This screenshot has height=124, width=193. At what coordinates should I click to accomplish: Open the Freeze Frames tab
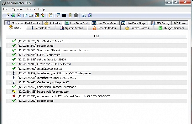pyautogui.click(x=137, y=28)
